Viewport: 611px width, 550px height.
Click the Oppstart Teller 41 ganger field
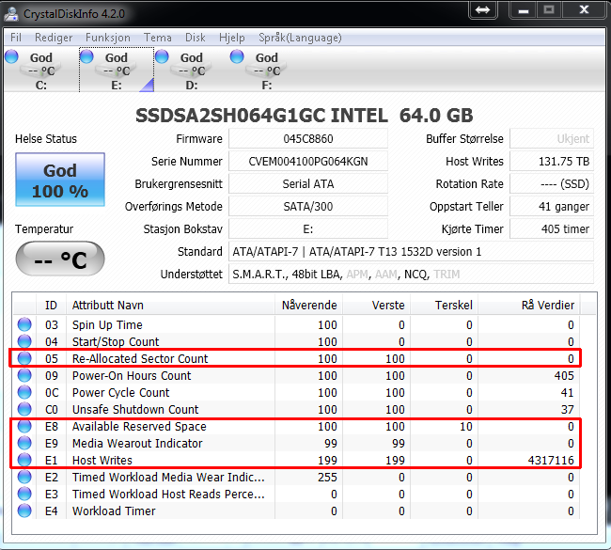tap(552, 207)
